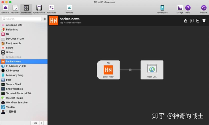Viewport: 209px width, 125px height.
Task: Select the hacker-news workflow row
Action: (24, 61)
